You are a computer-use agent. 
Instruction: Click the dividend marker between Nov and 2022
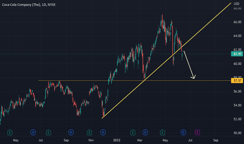click(x=103, y=132)
